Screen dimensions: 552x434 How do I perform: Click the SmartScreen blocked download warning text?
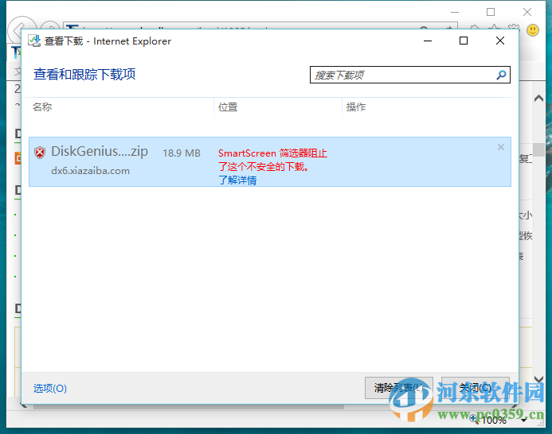click(x=272, y=160)
